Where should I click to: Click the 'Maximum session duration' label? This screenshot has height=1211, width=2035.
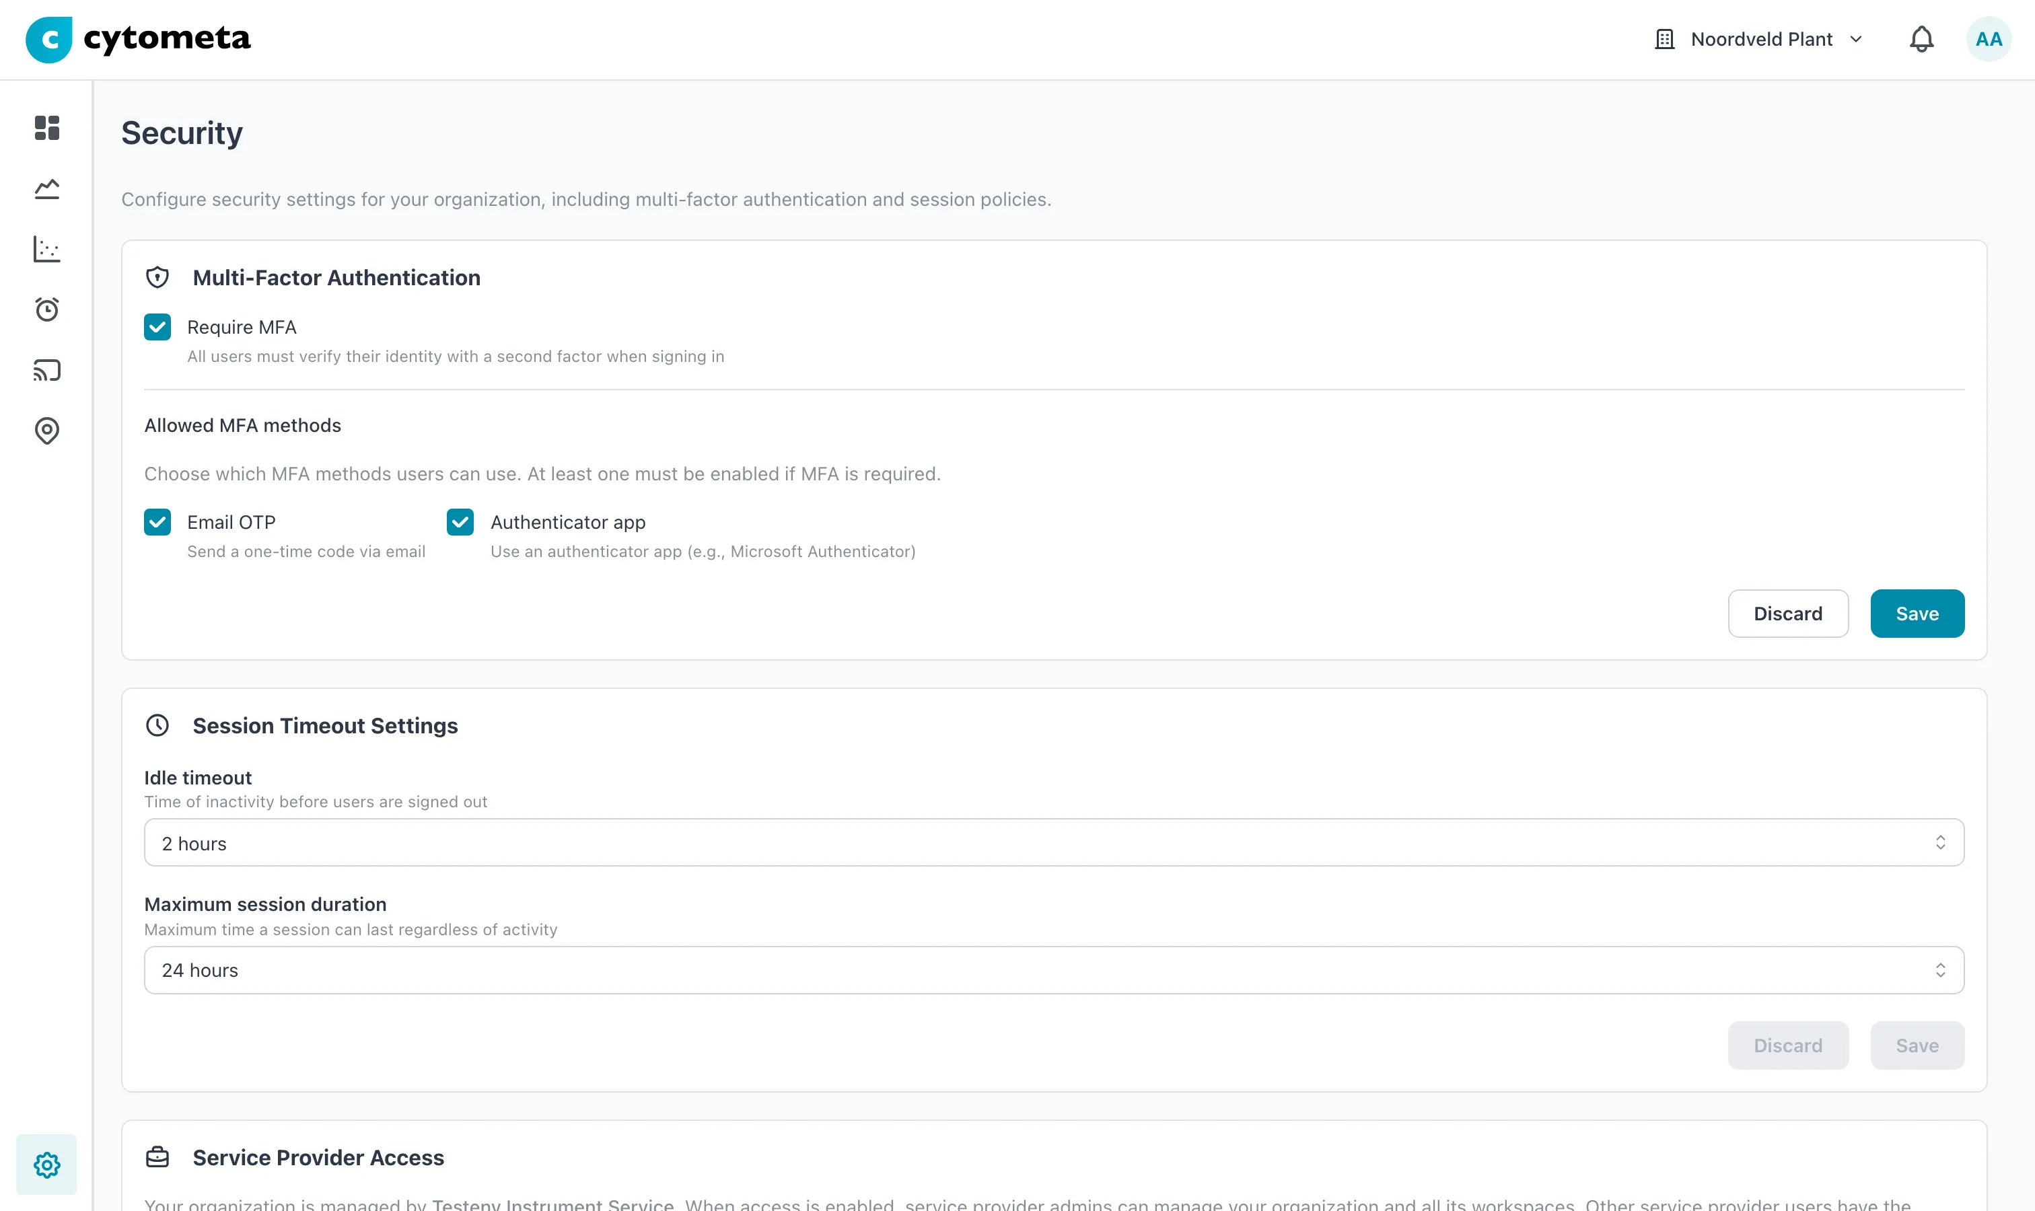(265, 904)
